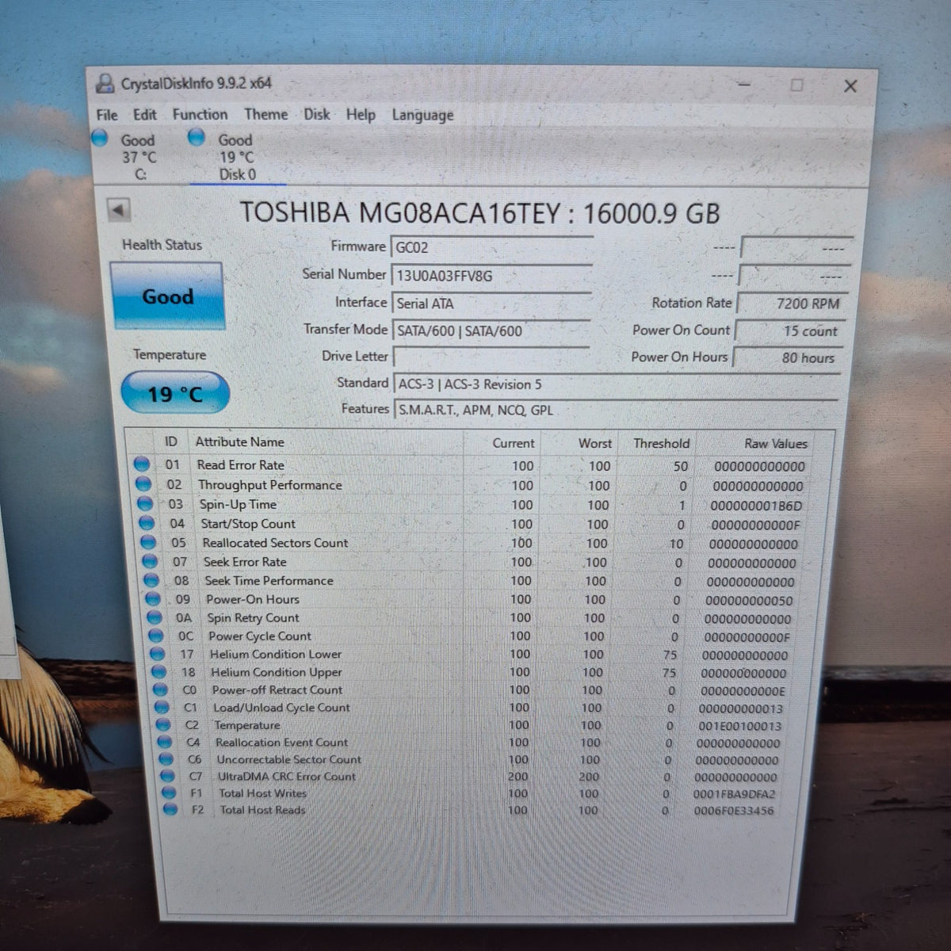Click status dot for Helium Condition Upper
The height and width of the screenshot is (951, 951).
(159, 672)
